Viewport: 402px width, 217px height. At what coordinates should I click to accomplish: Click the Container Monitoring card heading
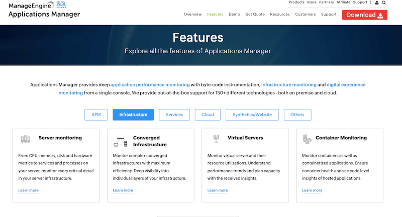click(341, 138)
